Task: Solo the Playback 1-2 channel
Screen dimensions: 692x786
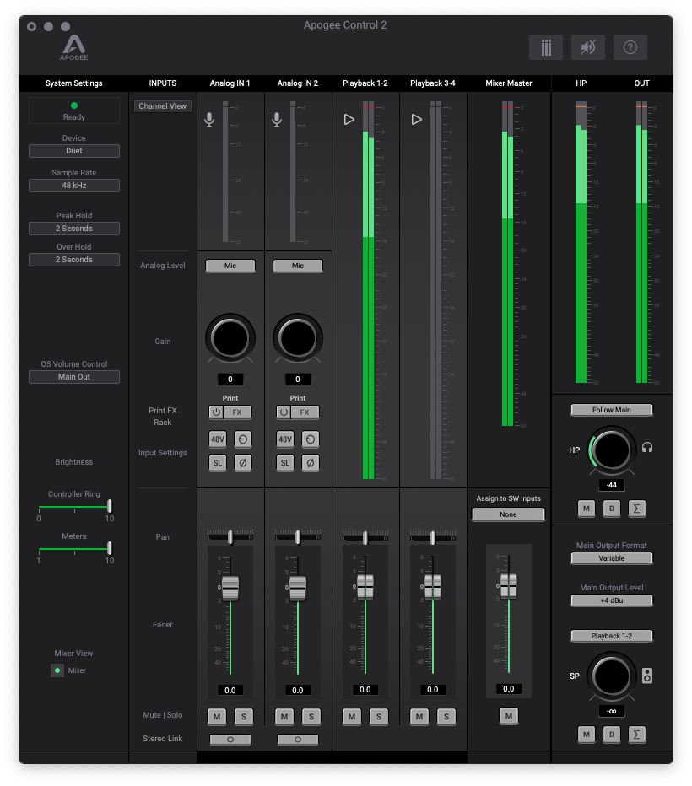Action: point(379,716)
